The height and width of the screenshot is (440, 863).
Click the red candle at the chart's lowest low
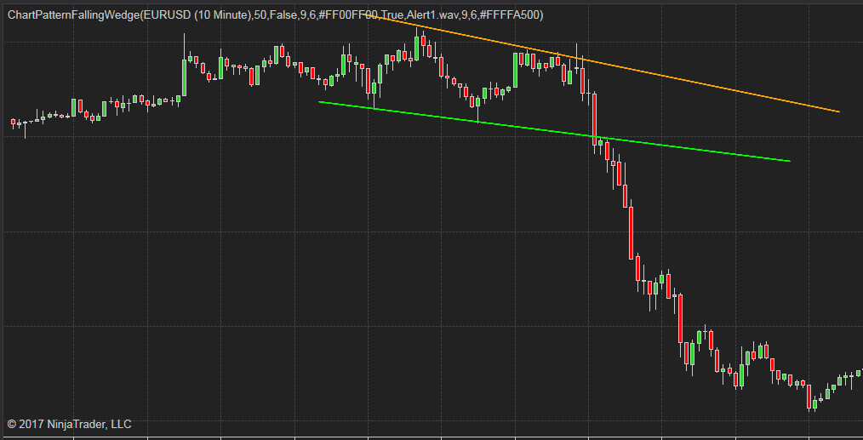click(x=809, y=397)
